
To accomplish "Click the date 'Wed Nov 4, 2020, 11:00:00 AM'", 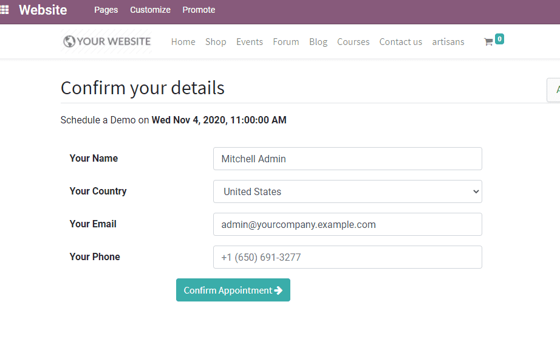I will point(219,120).
